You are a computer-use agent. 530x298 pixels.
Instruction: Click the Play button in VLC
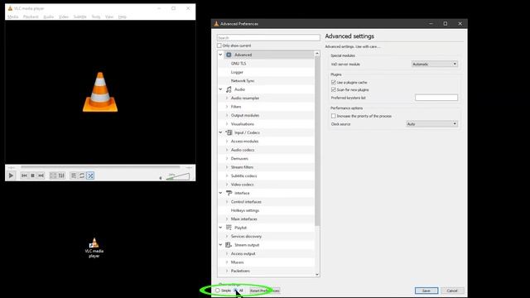(x=11, y=175)
